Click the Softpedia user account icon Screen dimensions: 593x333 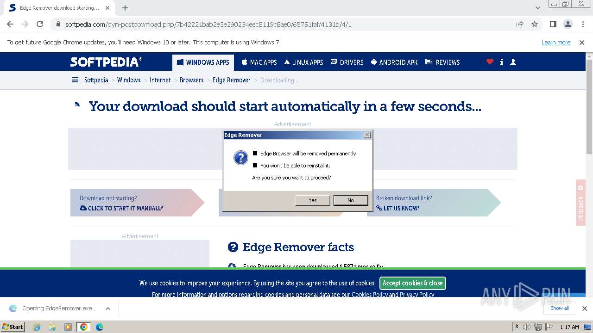[x=513, y=62]
